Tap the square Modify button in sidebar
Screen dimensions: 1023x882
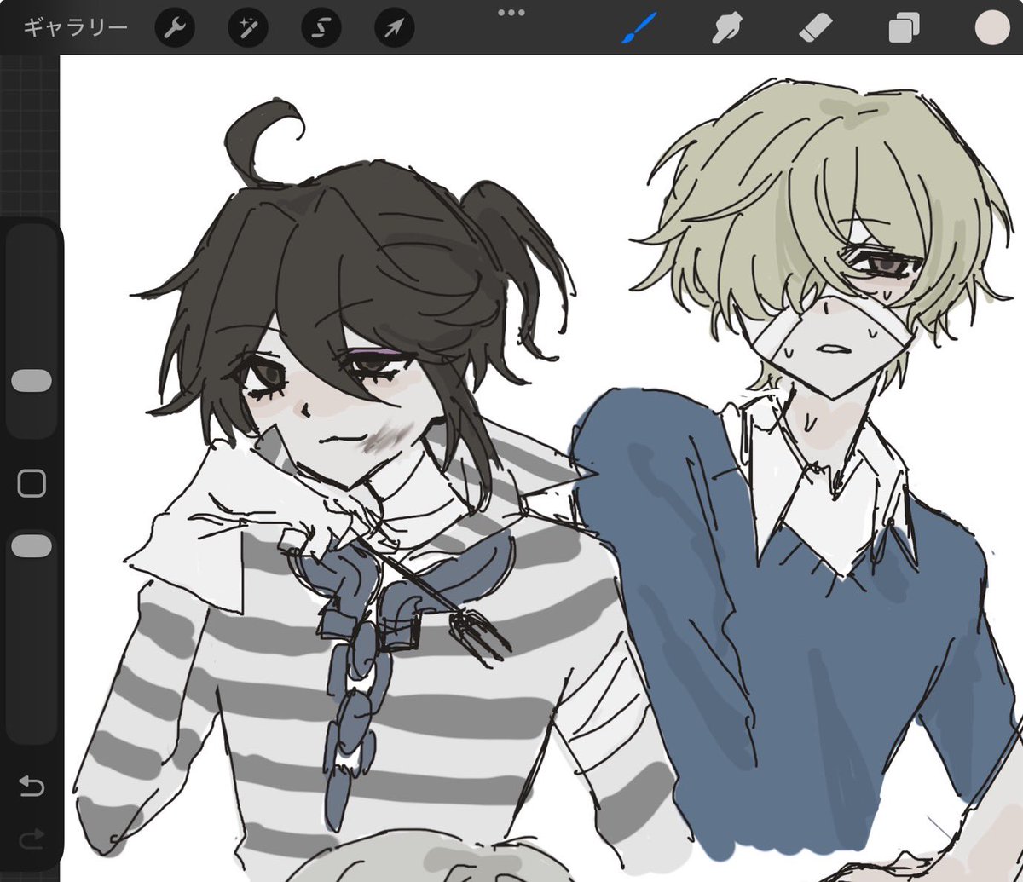[x=32, y=484]
